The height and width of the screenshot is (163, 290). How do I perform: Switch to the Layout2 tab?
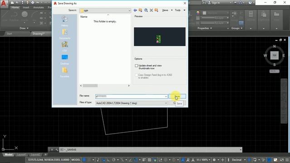pos(35,154)
